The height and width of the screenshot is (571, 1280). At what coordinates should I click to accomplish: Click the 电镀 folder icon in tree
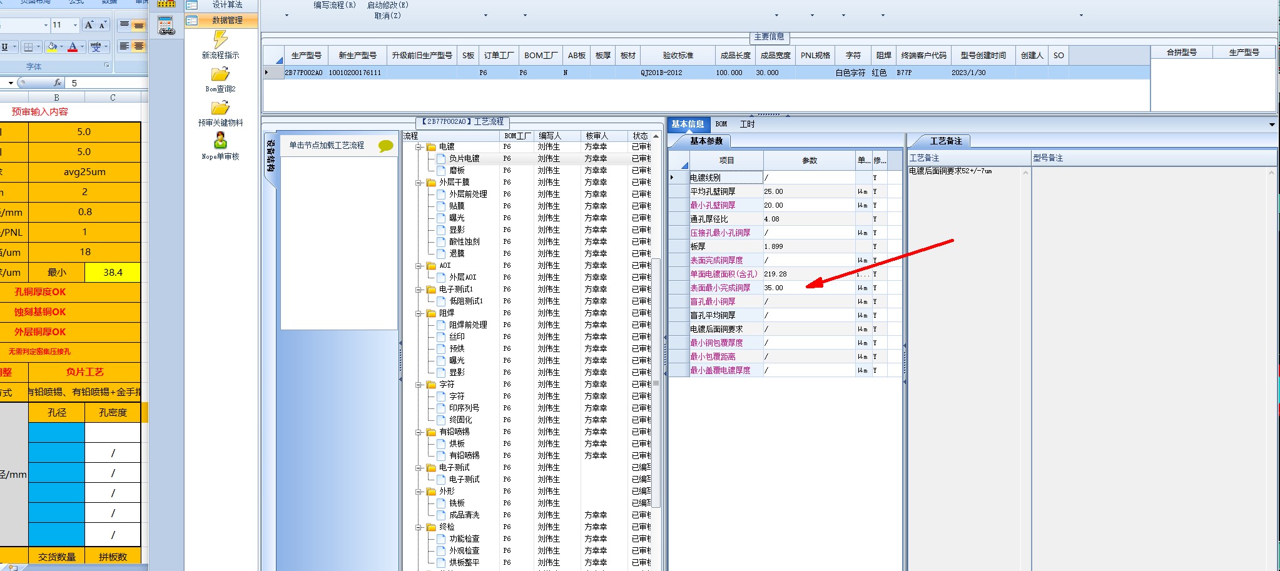431,147
